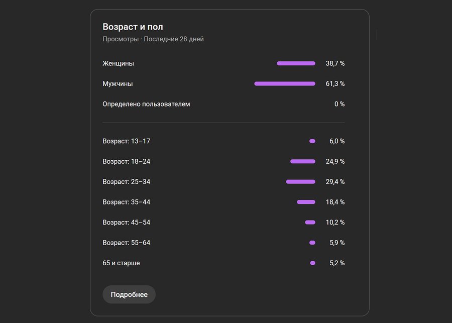
Task: Click the Возраст: 25–34 bar
Action: tap(301, 182)
